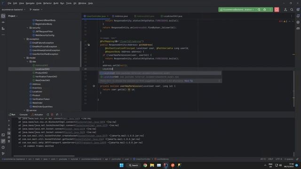
Task: Collapse the security folder
Action: coord(27,28)
